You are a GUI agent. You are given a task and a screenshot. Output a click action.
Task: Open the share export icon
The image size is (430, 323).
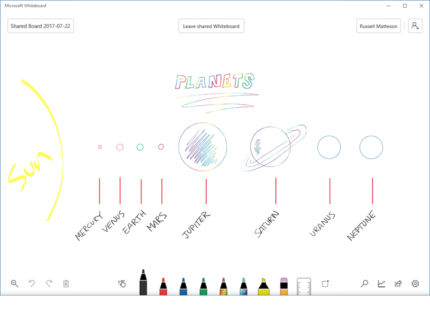coord(398,284)
